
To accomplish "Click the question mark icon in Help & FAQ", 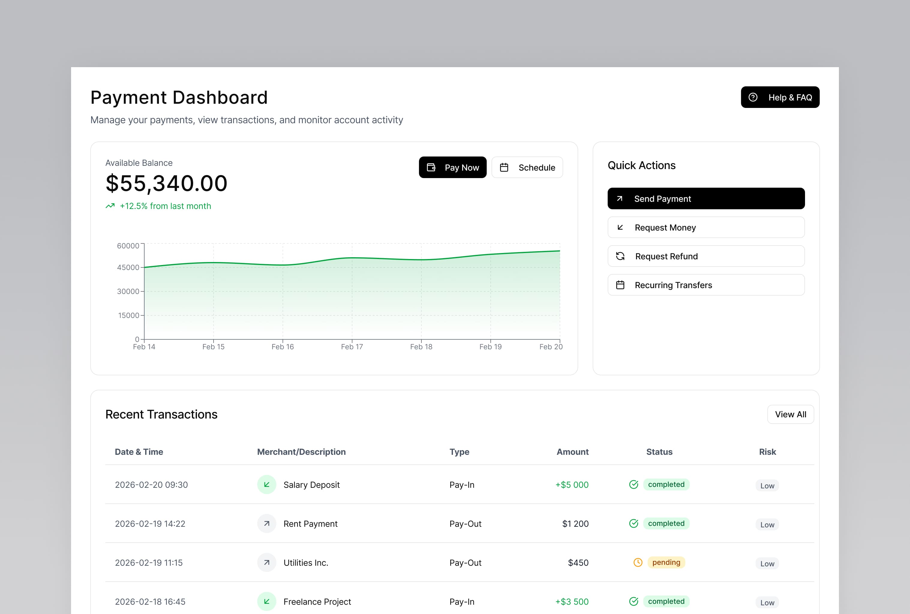I will point(753,97).
